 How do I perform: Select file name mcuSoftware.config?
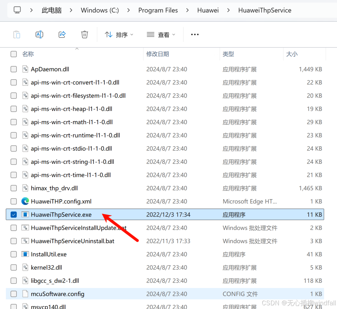tap(58, 294)
